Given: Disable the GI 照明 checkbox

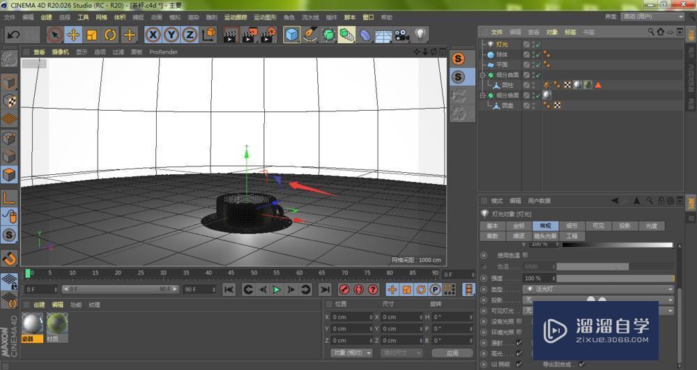Looking at the screenshot, I should pos(519,364).
